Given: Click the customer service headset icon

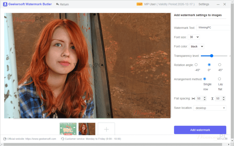Looking at the screenshot, I should tap(62, 139).
